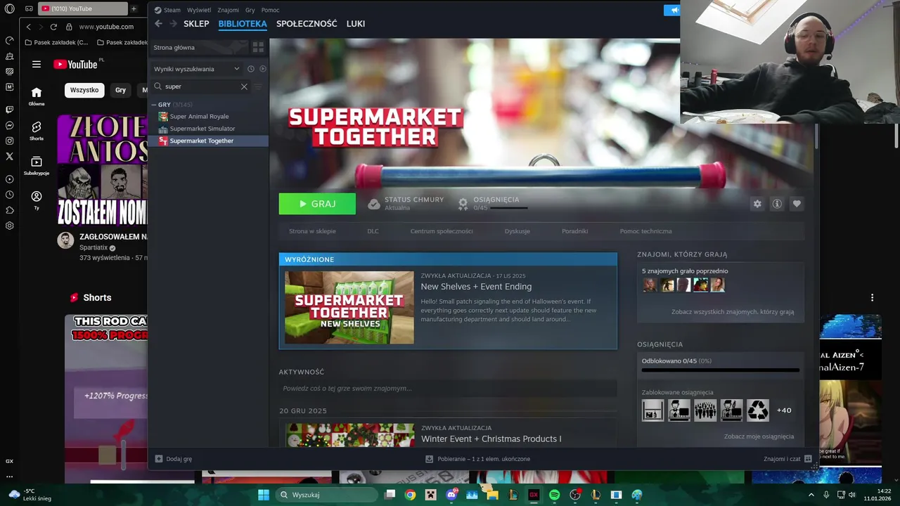Click YouTube Główna home icon
This screenshot has height=506, width=900.
[x=37, y=92]
